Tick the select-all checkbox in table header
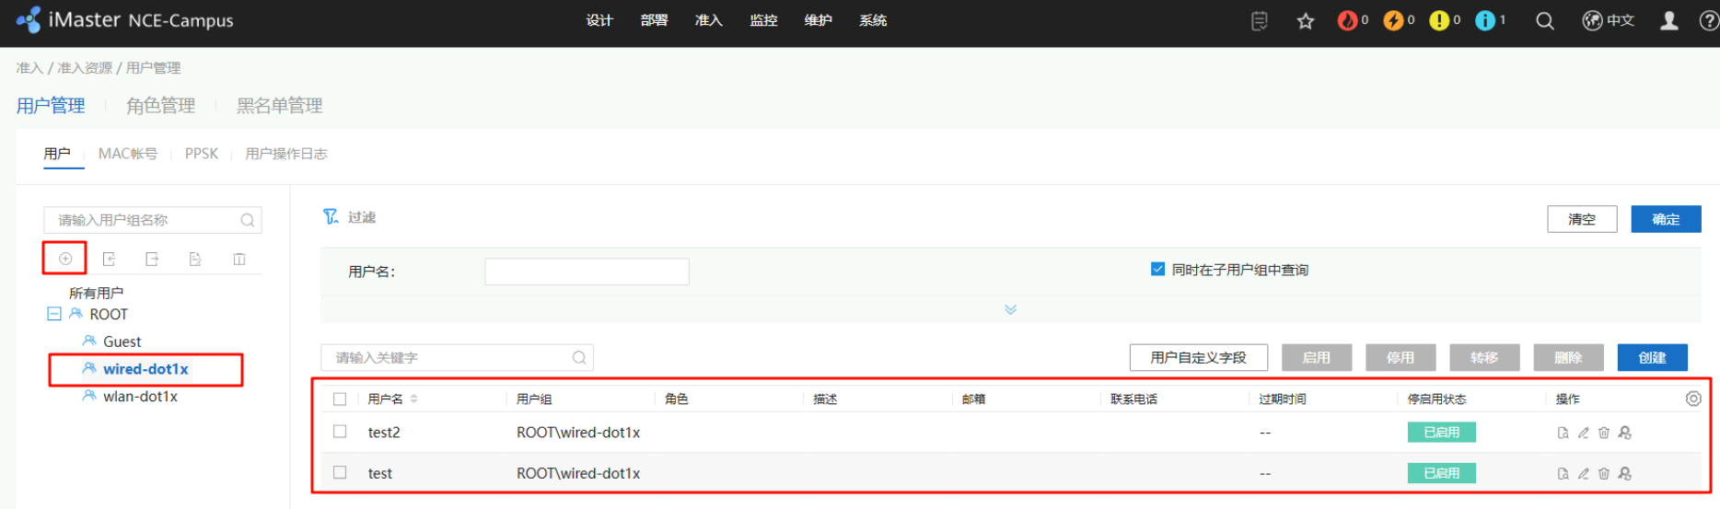 coord(340,399)
